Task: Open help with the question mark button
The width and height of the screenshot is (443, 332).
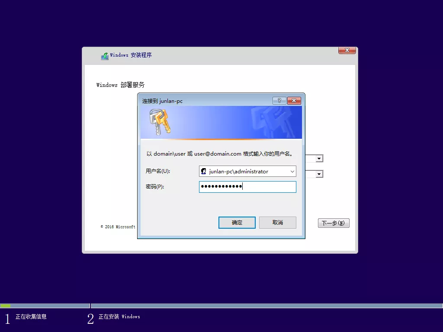Action: coord(279,101)
